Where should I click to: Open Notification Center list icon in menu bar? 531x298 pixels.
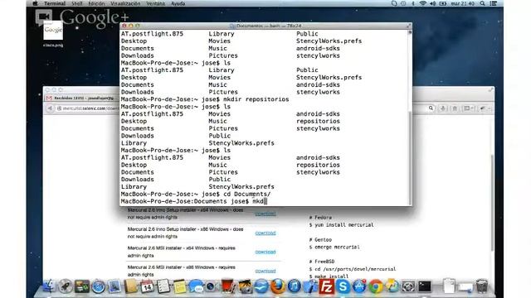(x=494, y=3)
